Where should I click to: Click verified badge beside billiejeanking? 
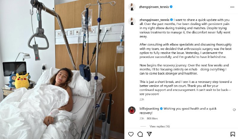coord(161,108)
